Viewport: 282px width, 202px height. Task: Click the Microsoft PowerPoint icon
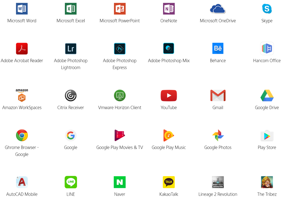120,9
